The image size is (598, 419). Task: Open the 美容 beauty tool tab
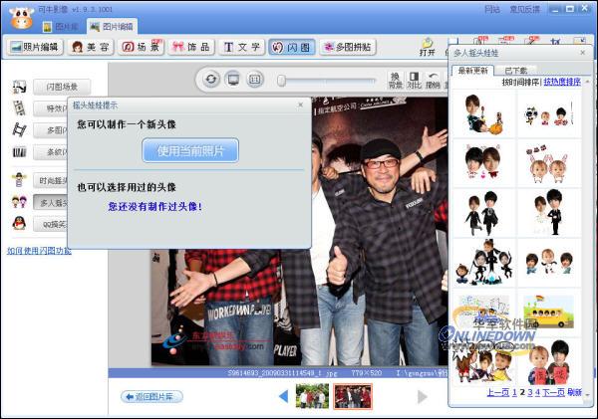click(x=90, y=47)
